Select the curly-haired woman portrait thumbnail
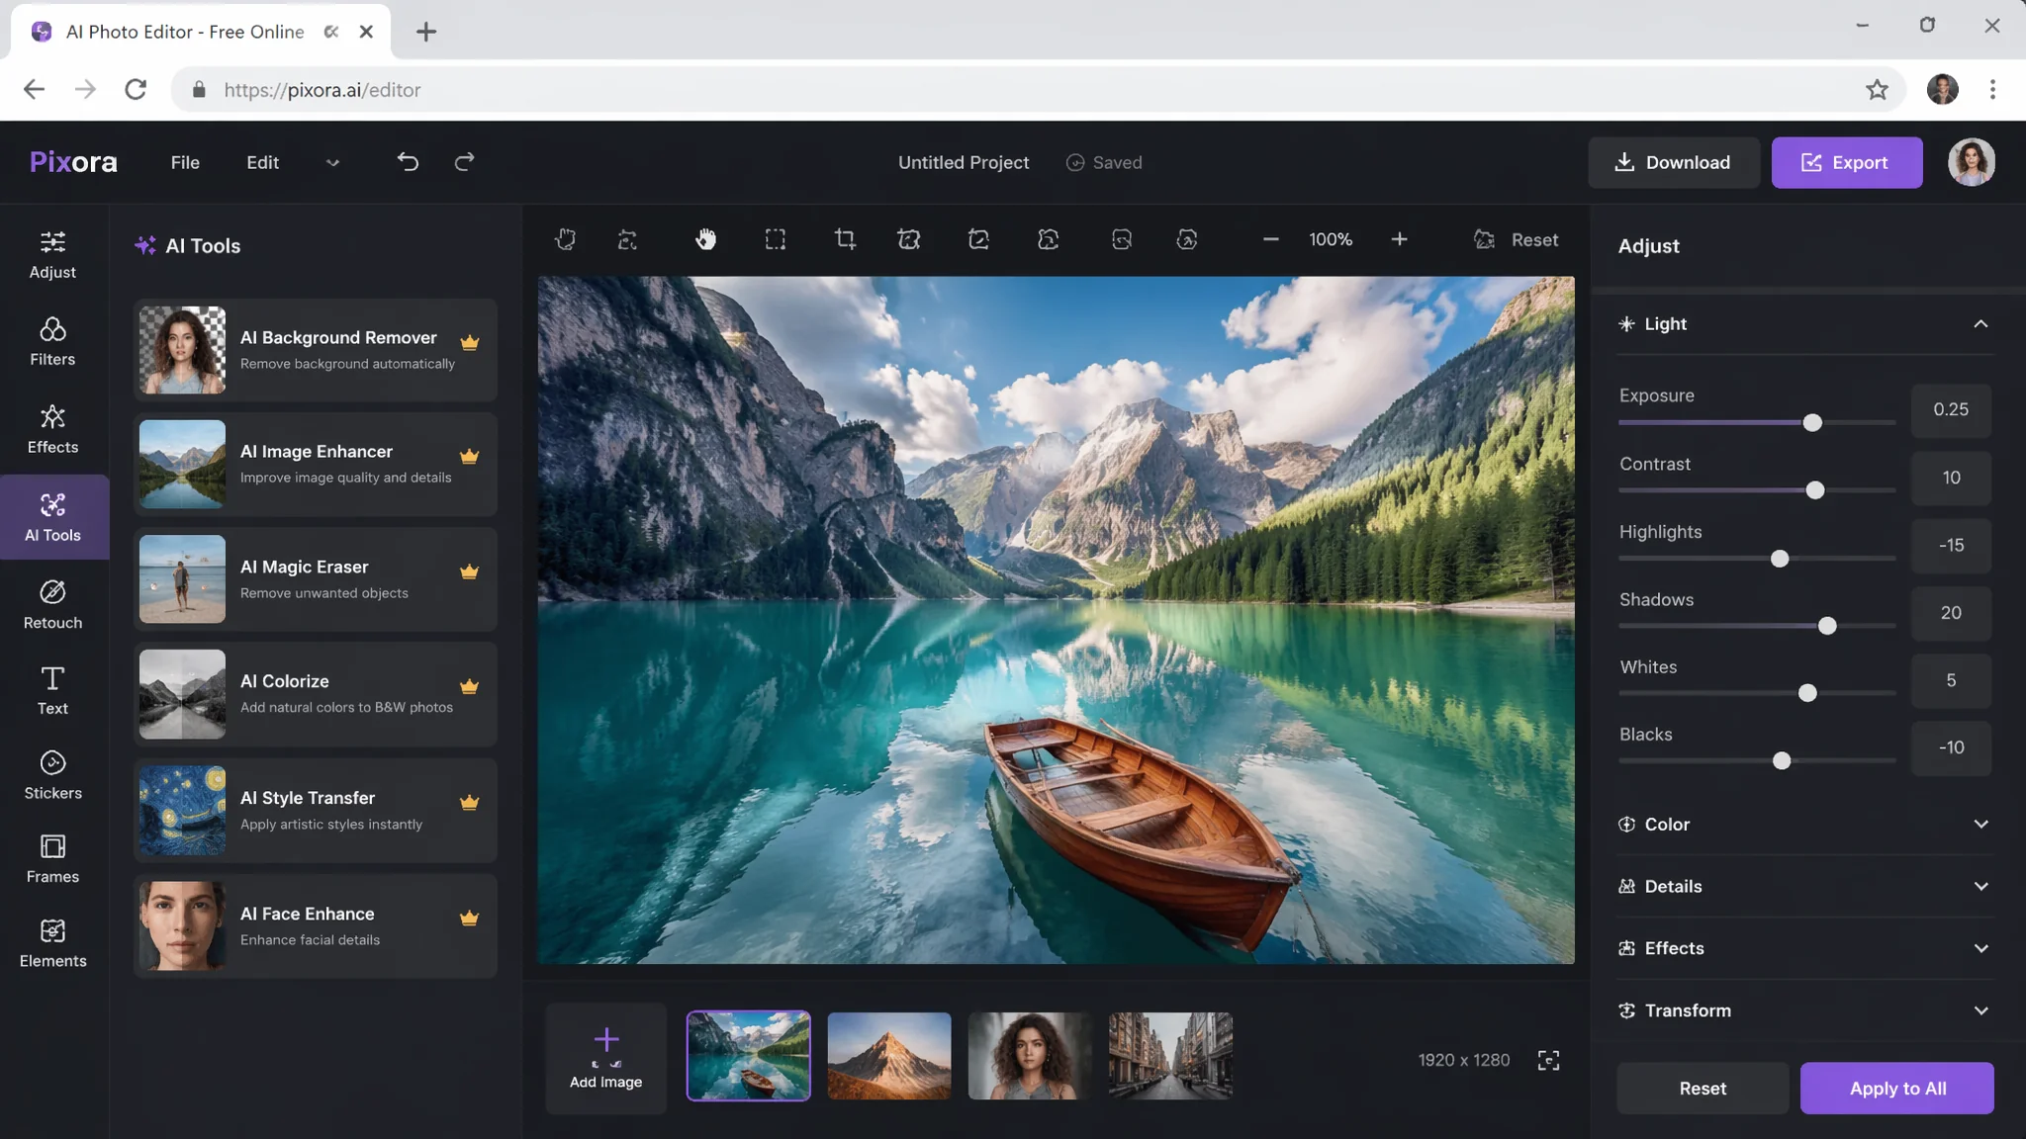This screenshot has height=1139, width=2026. (1029, 1056)
